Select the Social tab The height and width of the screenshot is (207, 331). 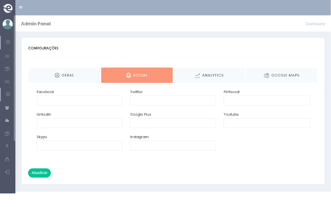pos(137,75)
